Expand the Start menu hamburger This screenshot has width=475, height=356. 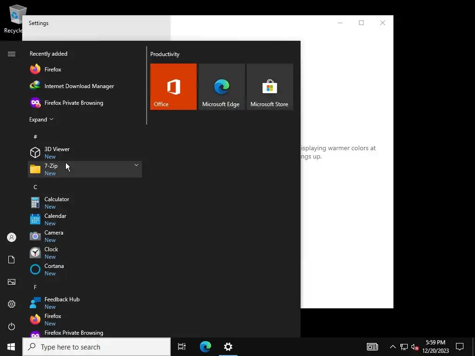(12, 54)
